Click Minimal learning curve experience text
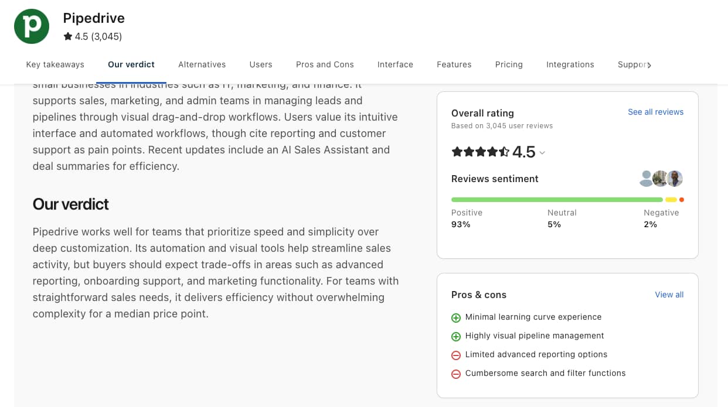728x407 pixels. [533, 317]
